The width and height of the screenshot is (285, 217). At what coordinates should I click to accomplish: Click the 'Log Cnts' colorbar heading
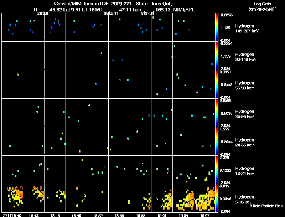click(x=262, y=4)
